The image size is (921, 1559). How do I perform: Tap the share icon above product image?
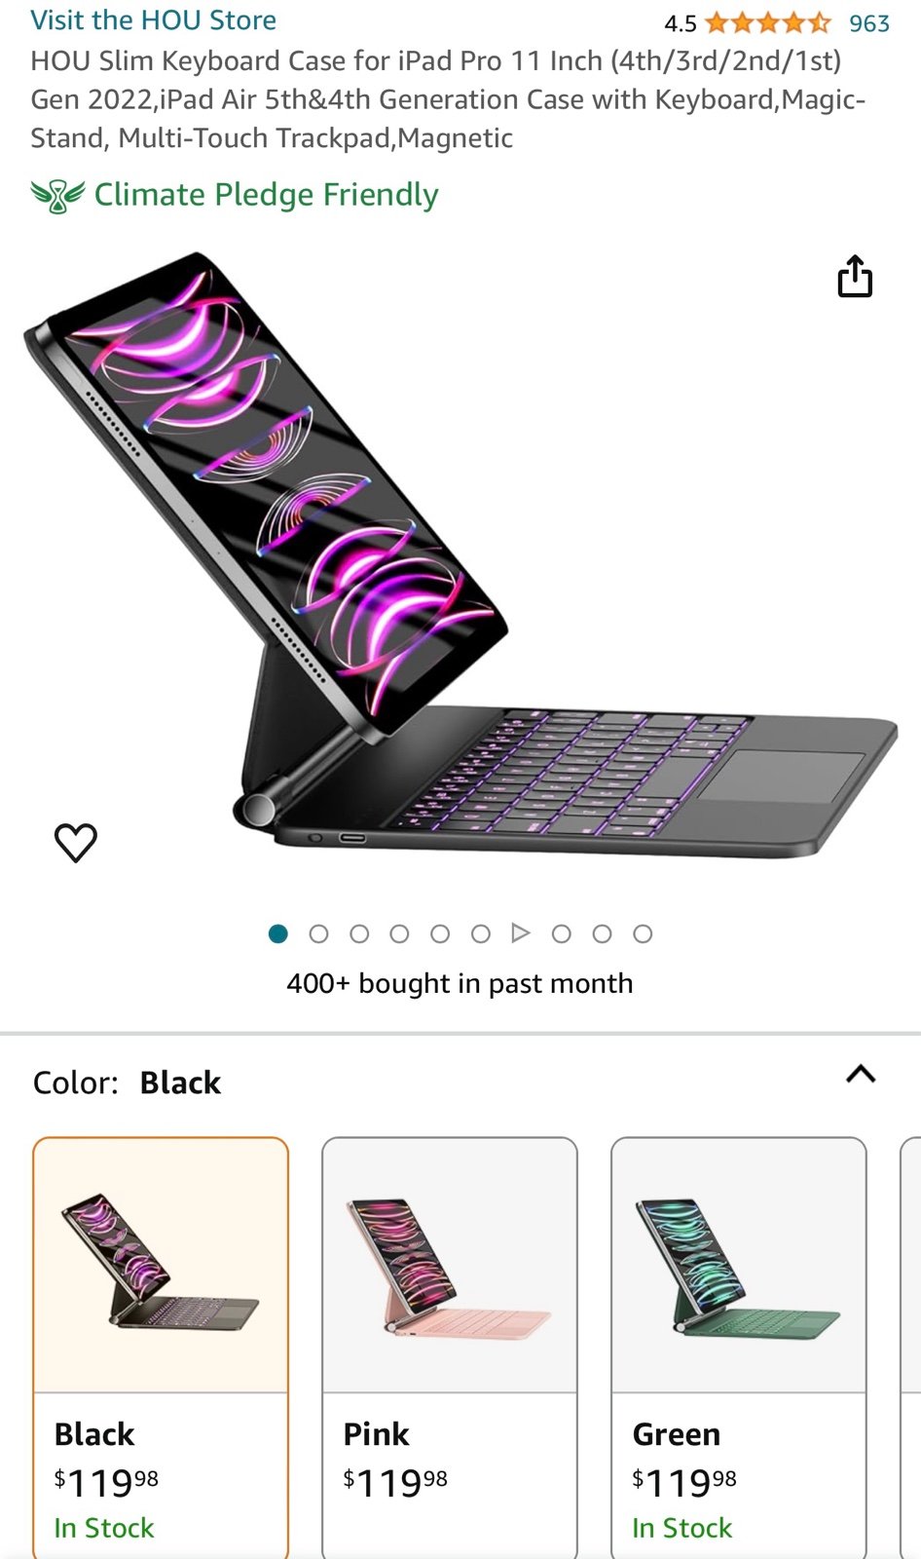(x=855, y=277)
